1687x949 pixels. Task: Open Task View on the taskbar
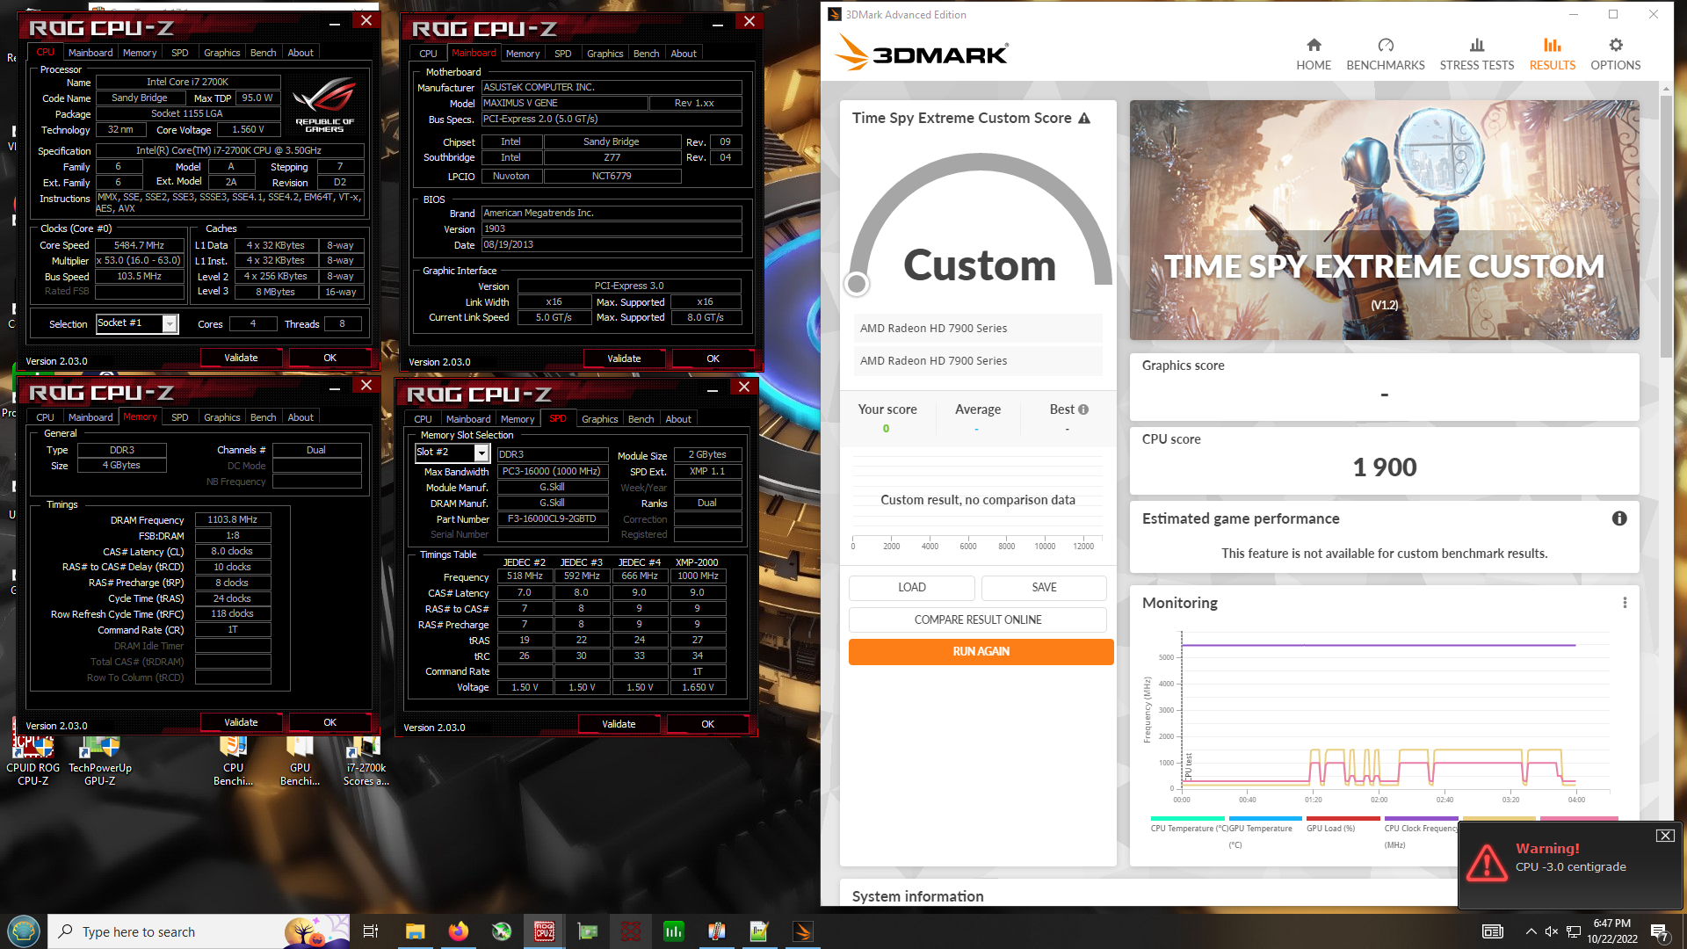click(370, 931)
